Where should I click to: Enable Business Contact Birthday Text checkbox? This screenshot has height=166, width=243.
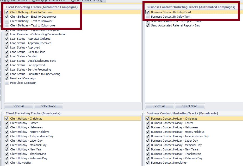[x=148, y=17]
